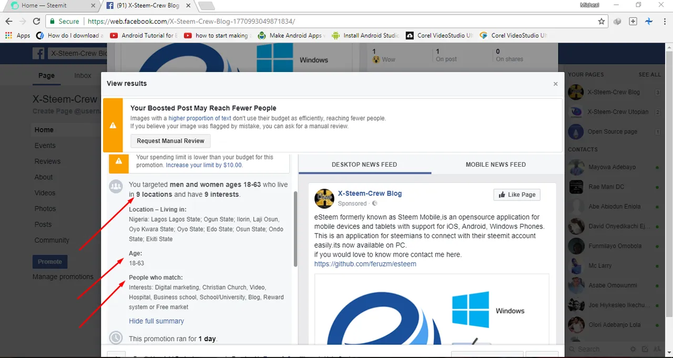Click Request Manual Review button
Viewport: 673px width, 358px height.
point(170,141)
